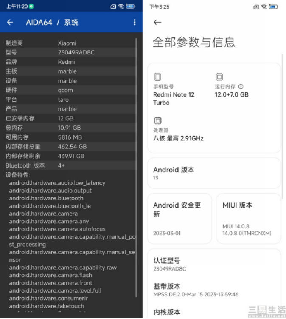Tap the processor chip icon above 处理器

tap(158, 120)
